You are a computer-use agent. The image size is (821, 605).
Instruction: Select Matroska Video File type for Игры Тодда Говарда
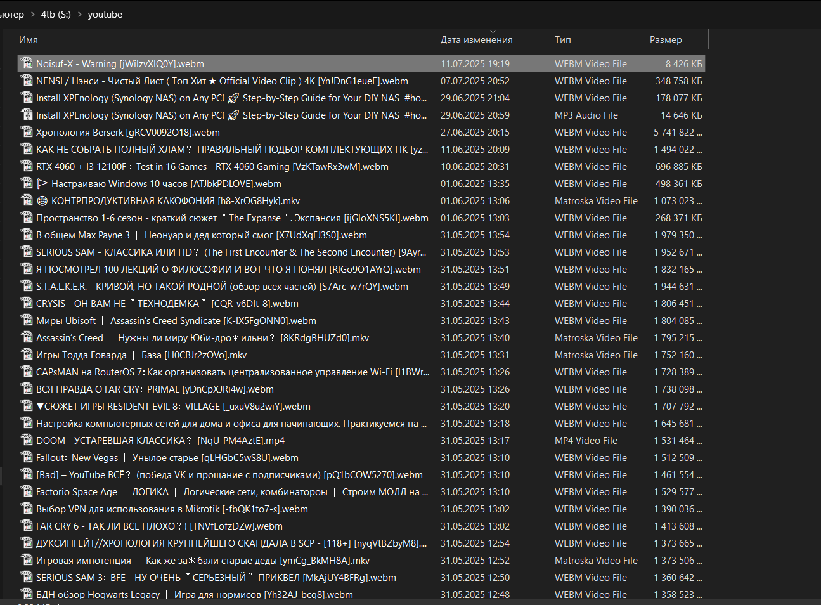coord(596,355)
